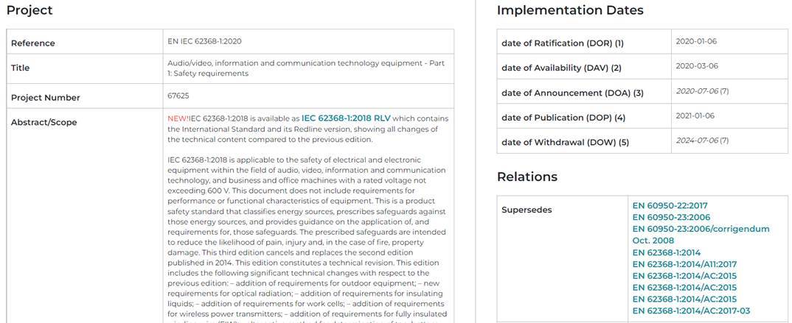Click the Project section heading
Viewport: 792px width, 323px height.
point(29,10)
